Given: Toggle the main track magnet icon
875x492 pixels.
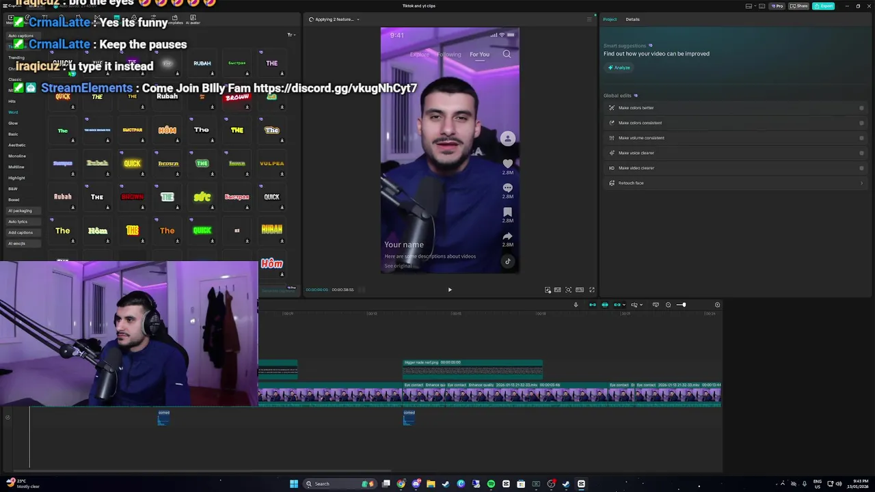Looking at the screenshot, I should [x=593, y=305].
